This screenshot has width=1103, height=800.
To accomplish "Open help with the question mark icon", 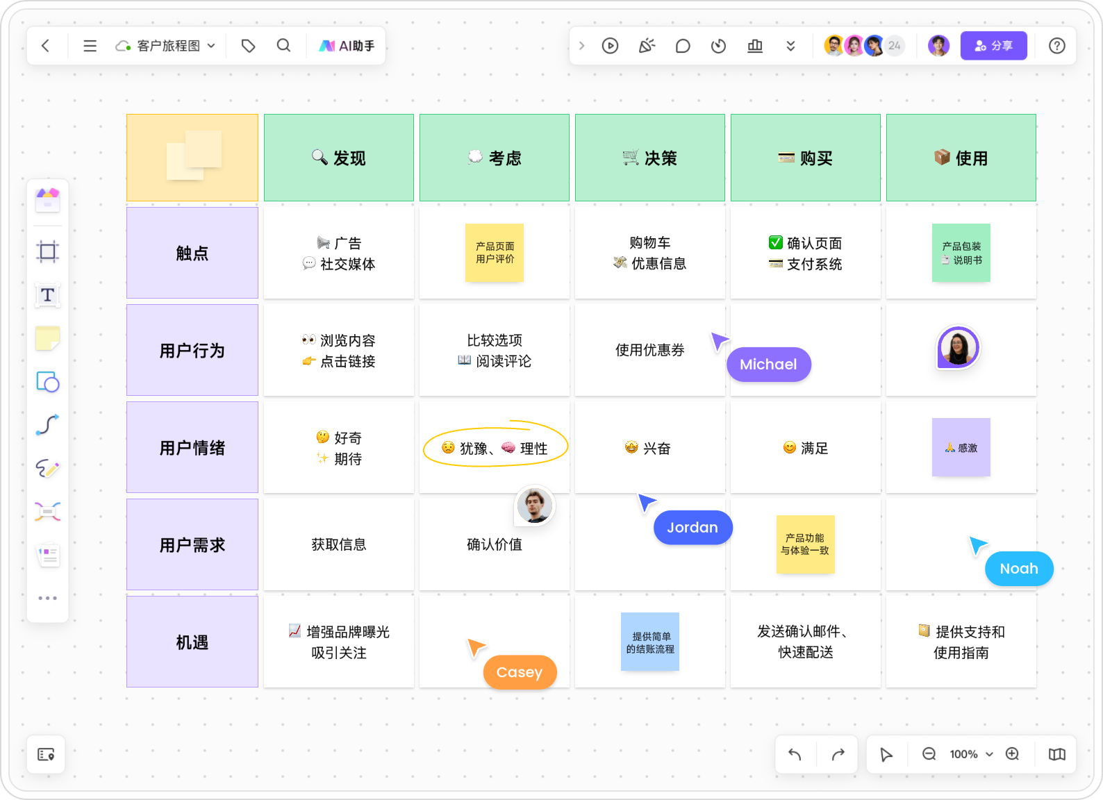I will click(x=1056, y=46).
